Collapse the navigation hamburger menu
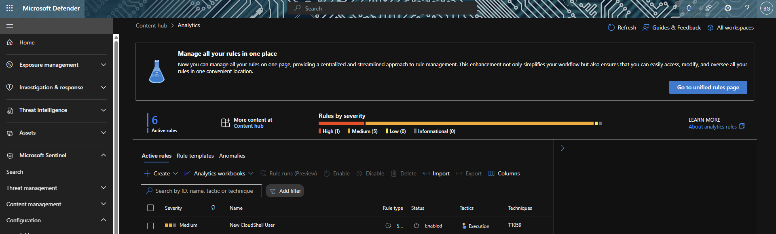This screenshot has height=234, width=776. click(10, 26)
